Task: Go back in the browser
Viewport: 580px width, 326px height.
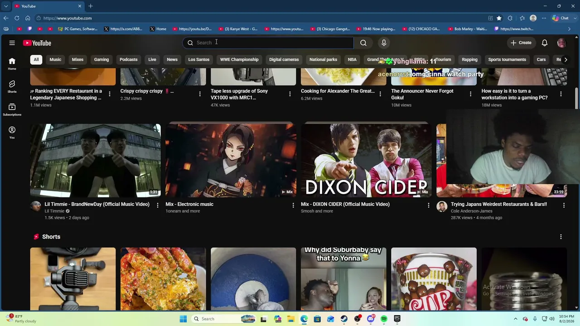Action: tap(6, 18)
